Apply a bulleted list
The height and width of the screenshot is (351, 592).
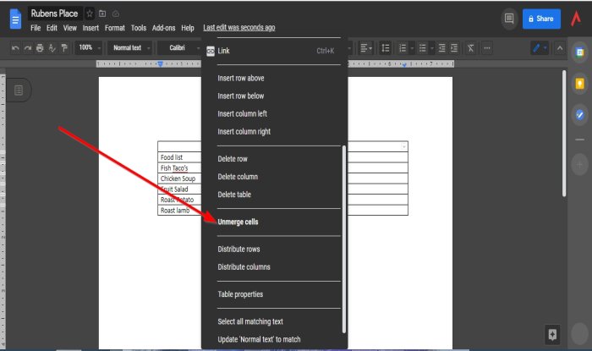point(423,48)
